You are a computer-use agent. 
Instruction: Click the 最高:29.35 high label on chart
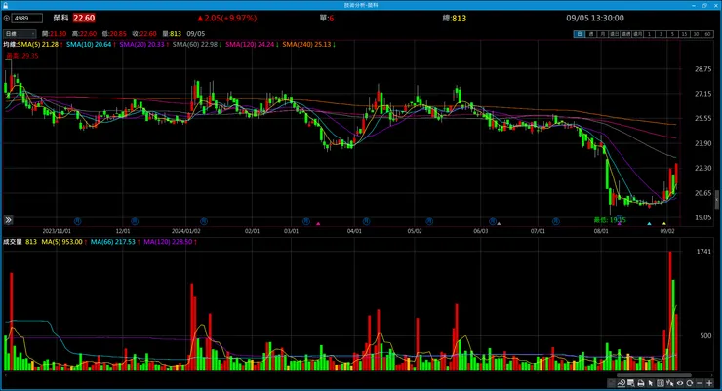click(x=22, y=56)
